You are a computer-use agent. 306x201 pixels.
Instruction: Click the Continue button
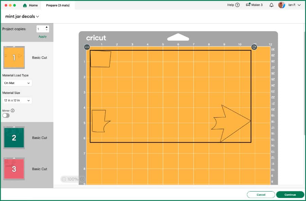coord(290,195)
